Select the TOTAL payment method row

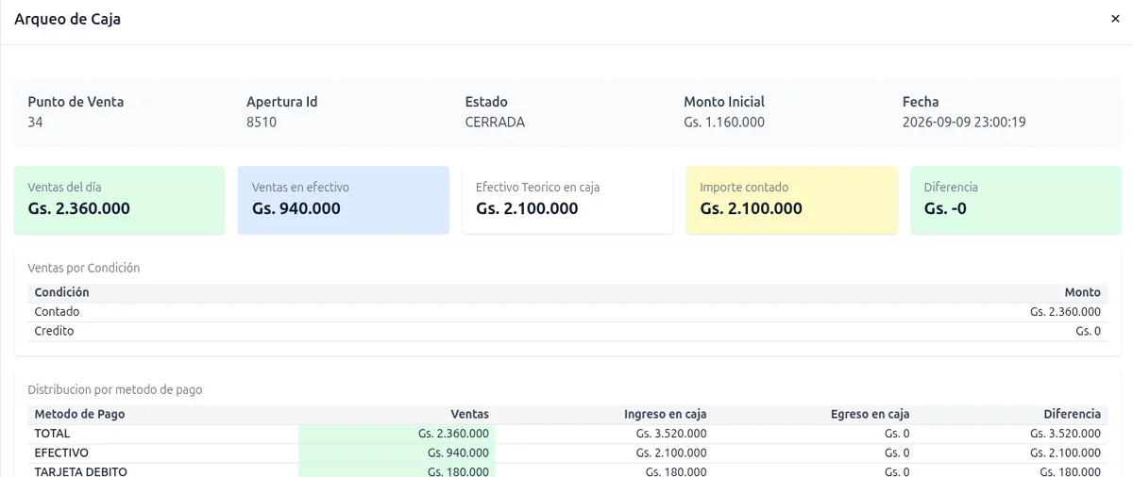point(567,434)
